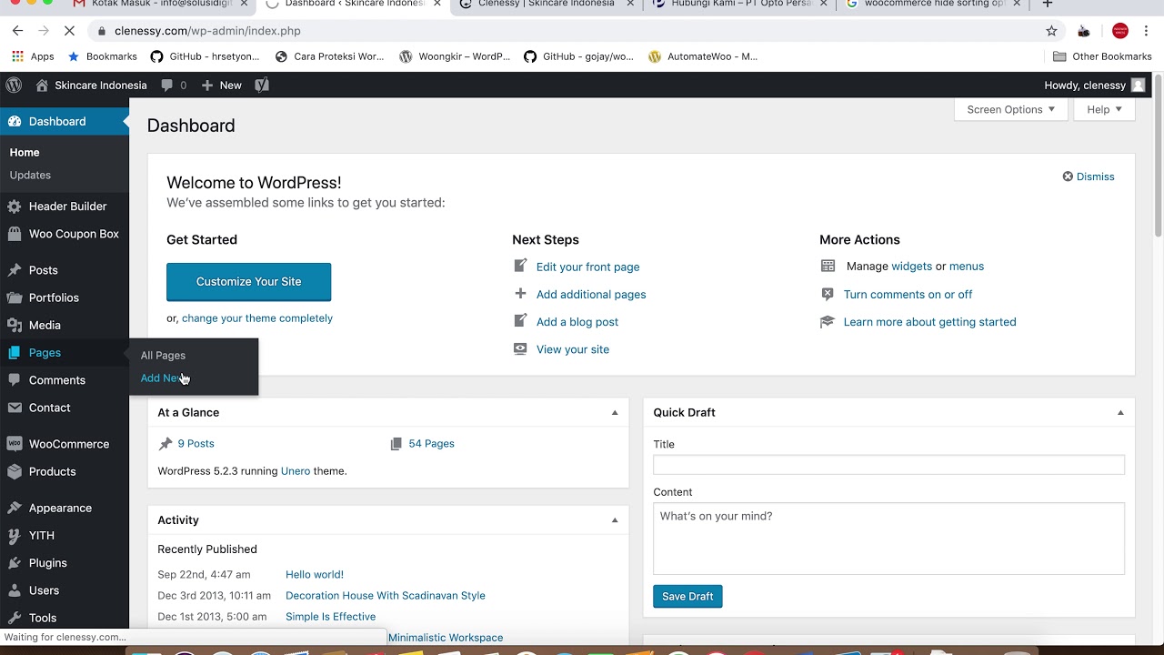Screen dimensions: 1164x655
Task: Click the Portfolios icon in sidebar
Action: pos(14,297)
